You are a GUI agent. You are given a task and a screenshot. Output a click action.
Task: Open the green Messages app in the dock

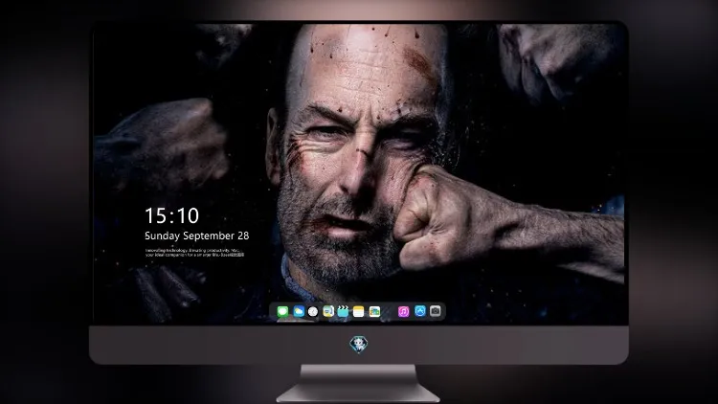point(283,312)
